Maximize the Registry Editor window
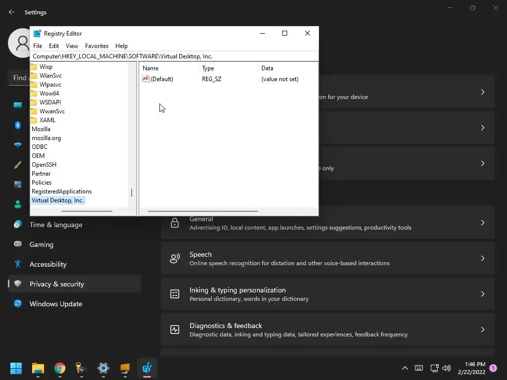Image resolution: width=507 pixels, height=380 pixels. tap(285, 33)
